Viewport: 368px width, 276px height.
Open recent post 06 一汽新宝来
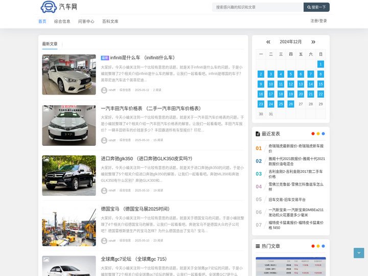click(296, 213)
